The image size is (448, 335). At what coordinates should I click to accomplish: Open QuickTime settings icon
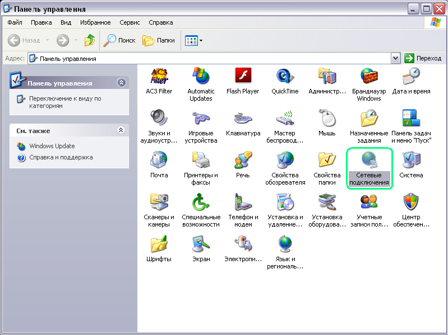285,77
